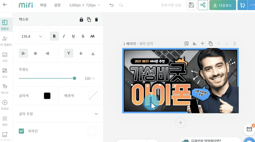Open the mail message icon
Viewport: 255px width, 142px height.
pyautogui.click(x=249, y=129)
